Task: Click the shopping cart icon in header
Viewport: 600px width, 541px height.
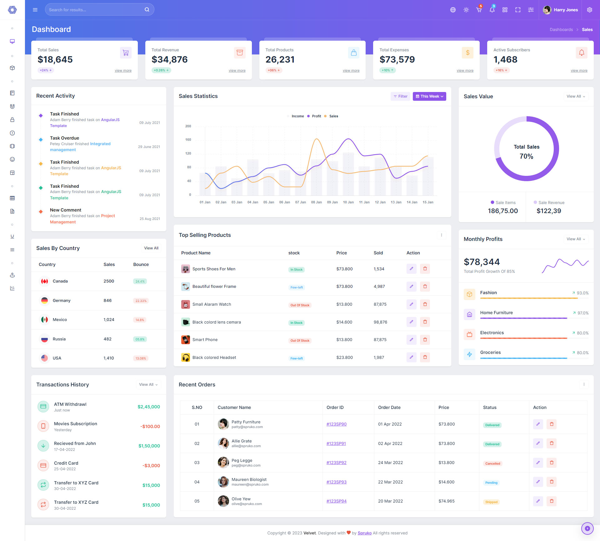Action: pyautogui.click(x=479, y=10)
